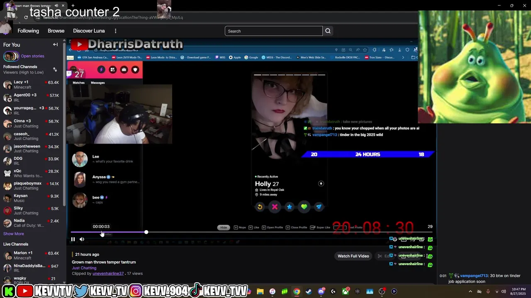Change Followed Channels sort order

click(x=55, y=70)
